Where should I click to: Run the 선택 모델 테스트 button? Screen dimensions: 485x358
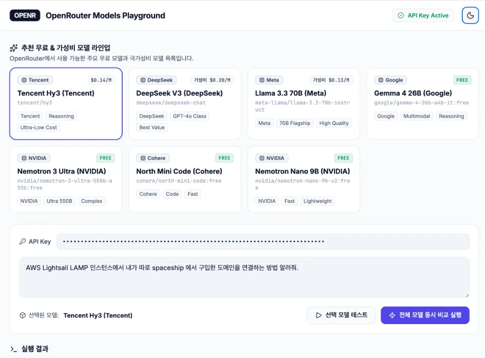pyautogui.click(x=341, y=315)
